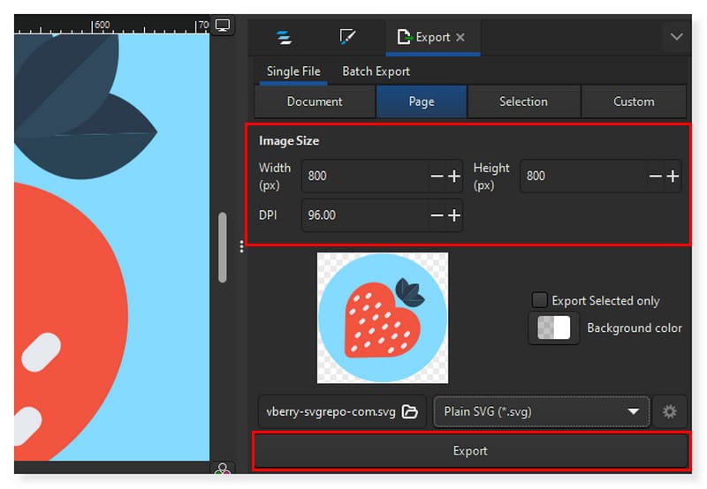Expand the dock panel chevron menu

tap(676, 37)
